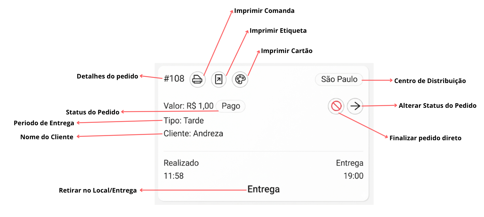Image resolution: width=484 pixels, height=217 pixels.
Task: Click the Realizado label
Action: (181, 163)
